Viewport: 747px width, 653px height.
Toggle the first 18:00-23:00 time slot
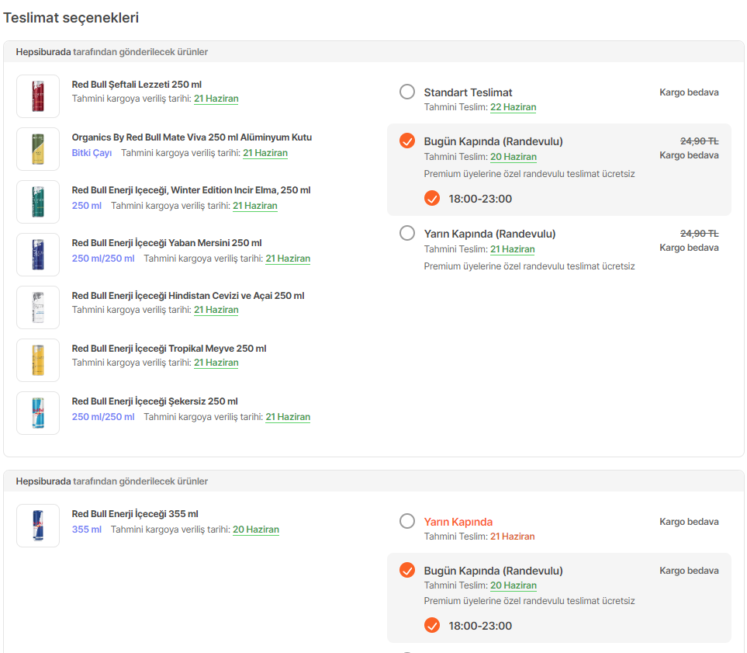pos(432,199)
